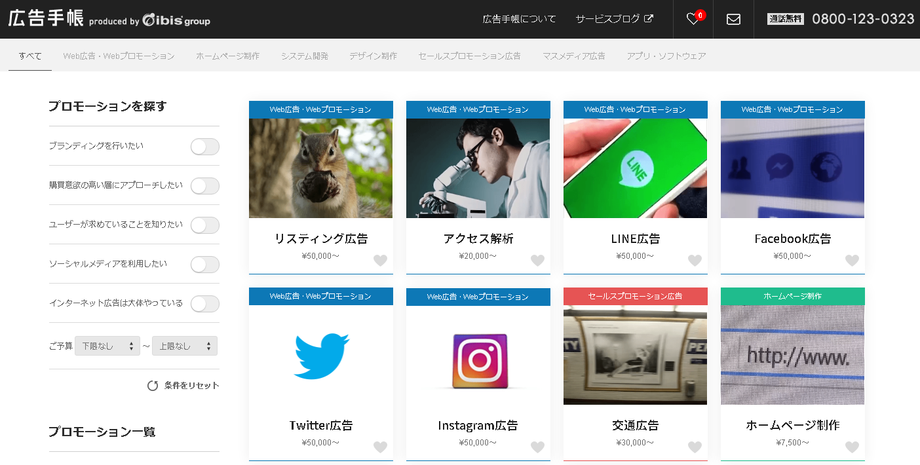Open the squirrel thumbnail for リスティング広告
The image size is (920, 465).
321,168
